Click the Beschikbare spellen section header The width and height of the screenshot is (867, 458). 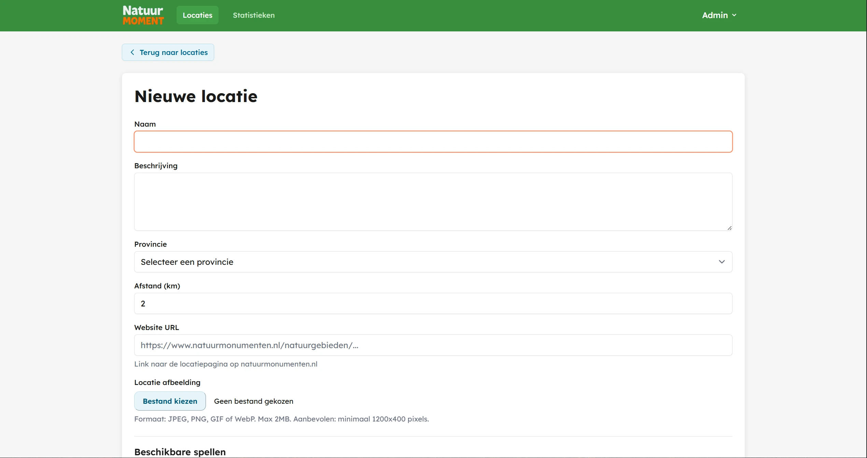180,452
